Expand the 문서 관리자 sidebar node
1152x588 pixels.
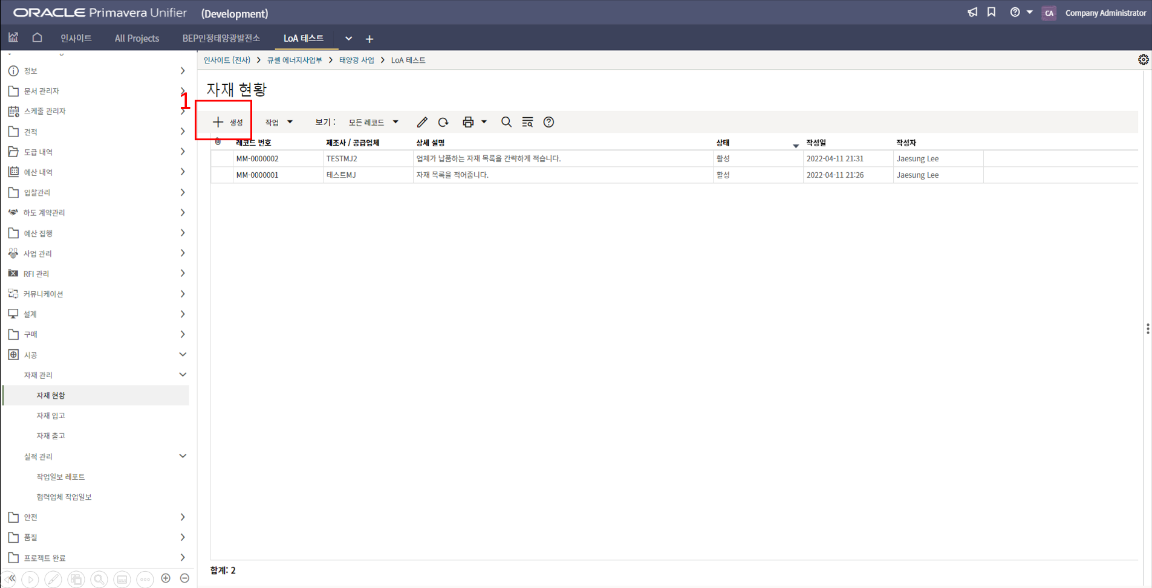click(183, 91)
